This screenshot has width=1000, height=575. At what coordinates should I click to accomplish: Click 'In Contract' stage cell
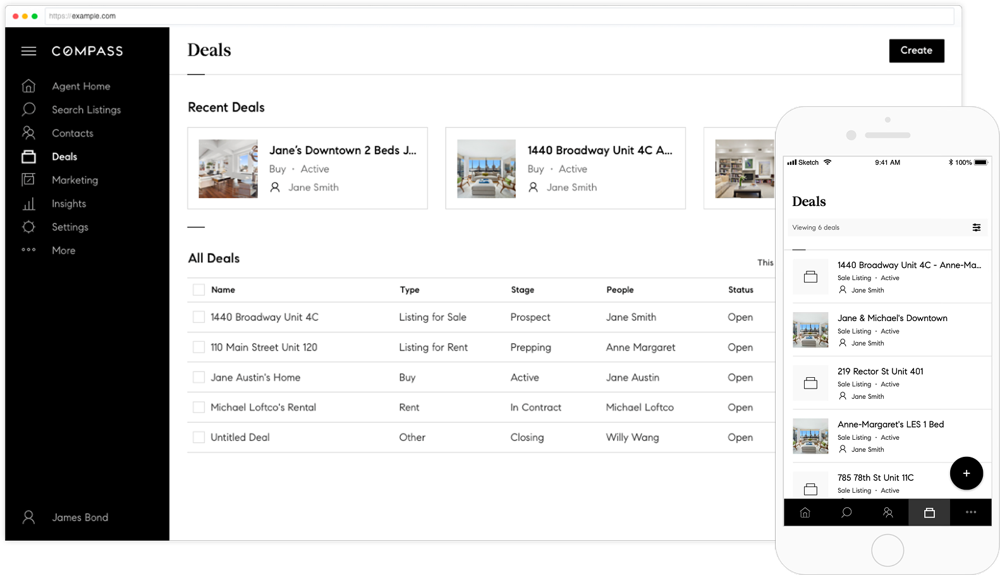point(536,408)
